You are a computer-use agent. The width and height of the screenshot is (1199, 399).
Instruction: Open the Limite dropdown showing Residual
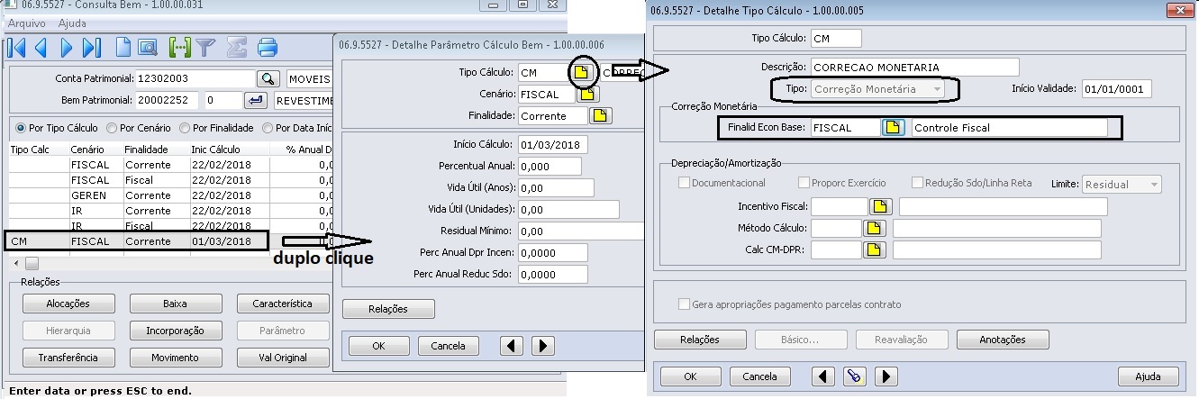[1121, 184]
